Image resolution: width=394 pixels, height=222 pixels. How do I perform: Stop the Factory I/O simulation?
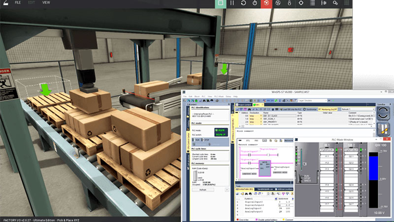point(220,3)
